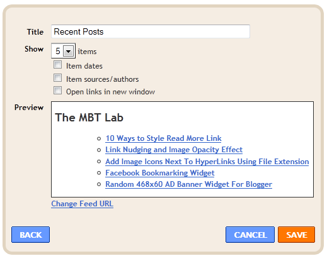Cancel the widget configuration
Image resolution: width=327 pixels, height=256 pixels.
[x=250, y=235]
